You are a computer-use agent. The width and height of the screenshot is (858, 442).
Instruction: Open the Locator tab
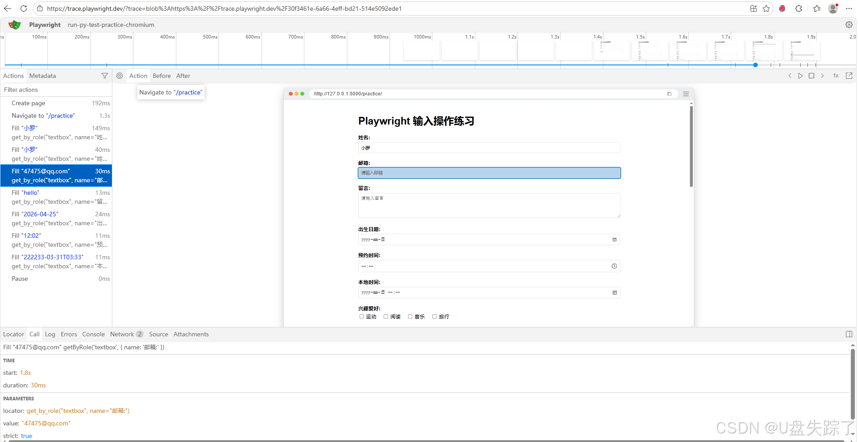13,334
